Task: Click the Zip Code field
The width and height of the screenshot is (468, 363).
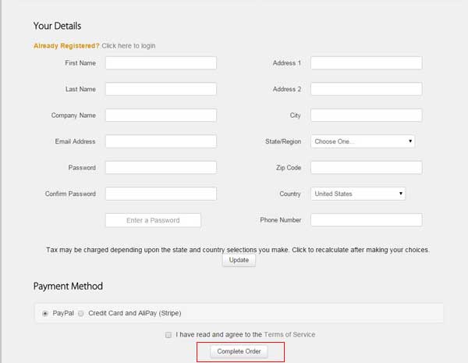Action: [367, 167]
